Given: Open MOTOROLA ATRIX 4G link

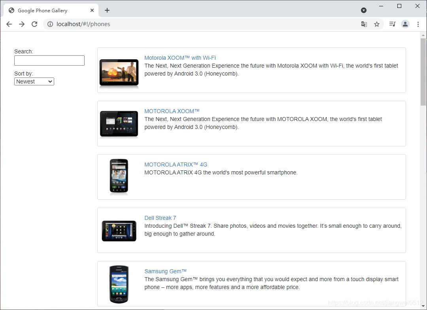Looking at the screenshot, I should [176, 164].
